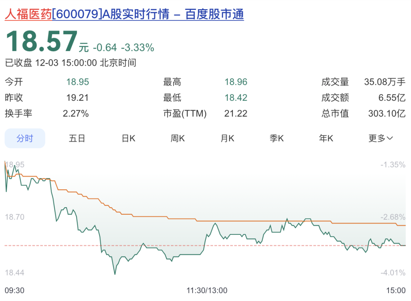Click the 总市值 303.10亿 value
This screenshot has height=301, width=411.
(387, 113)
